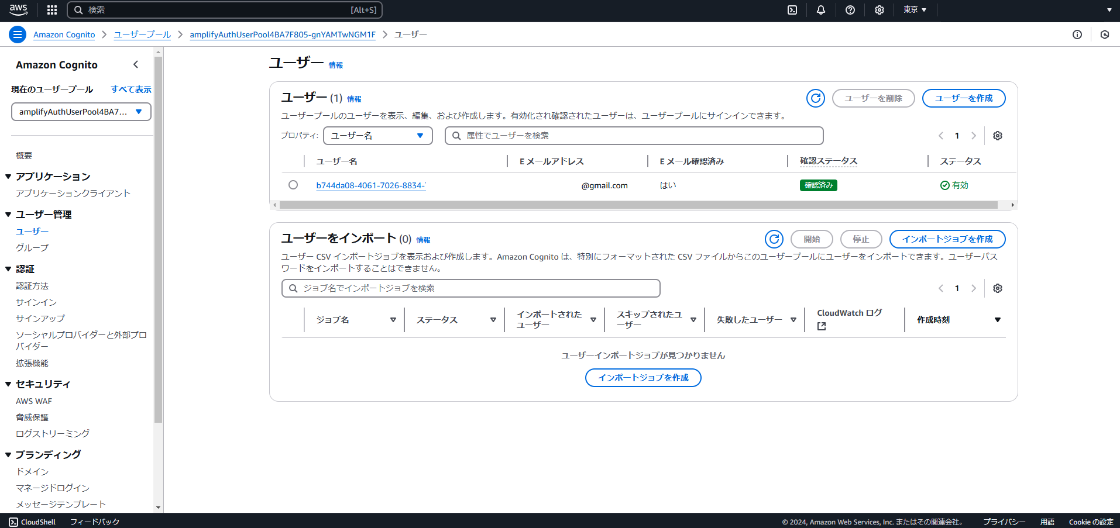
Task: Open the CloudWatch log external link icon
Action: [822, 326]
